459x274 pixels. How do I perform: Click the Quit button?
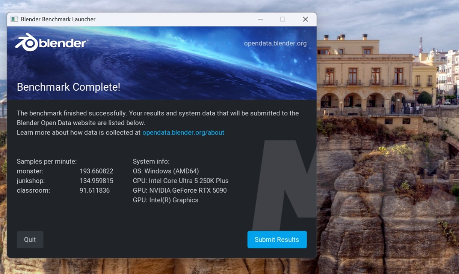30,240
